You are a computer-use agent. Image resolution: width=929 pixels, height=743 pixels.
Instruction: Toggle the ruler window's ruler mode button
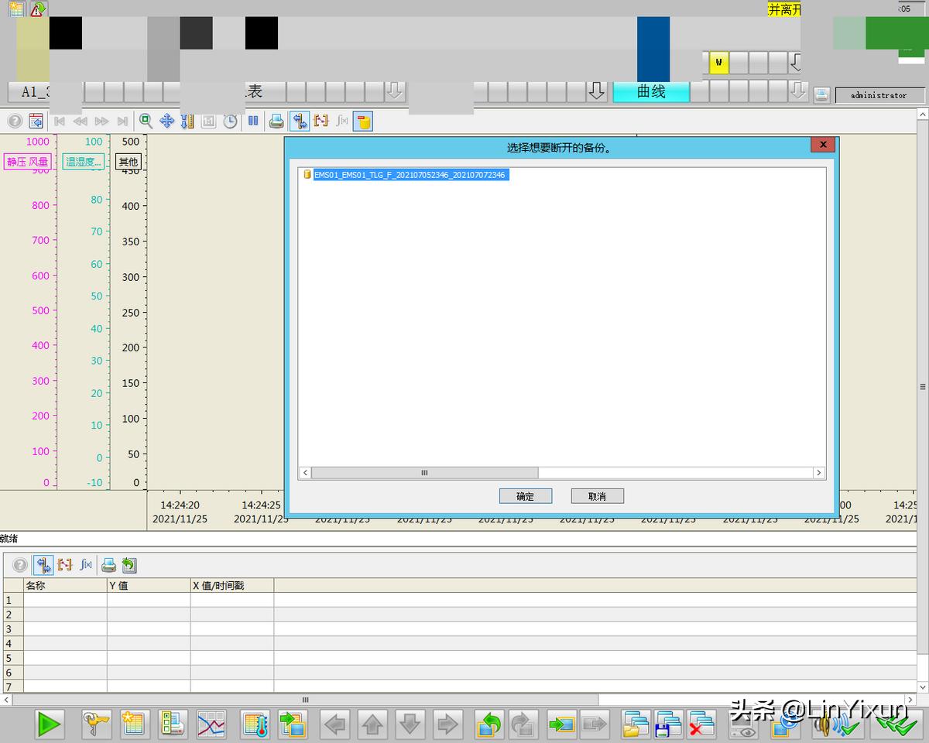coord(43,565)
